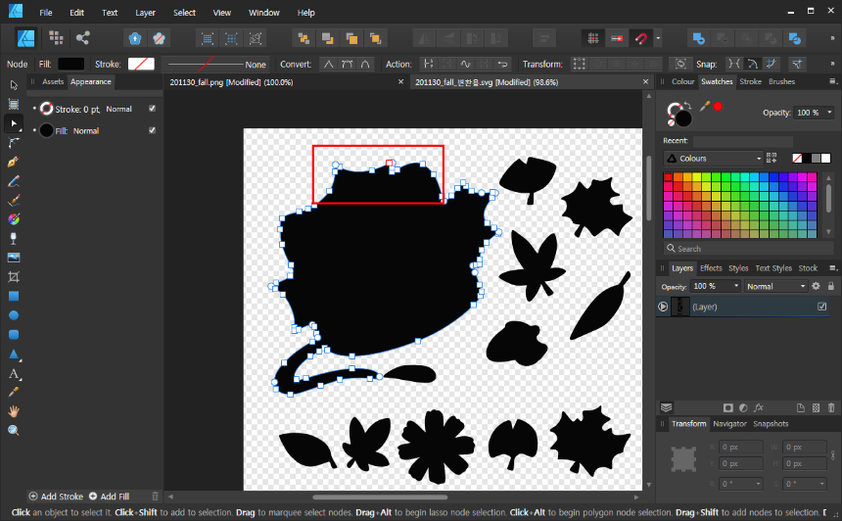Select the Artboard tool
Image resolution: width=842 pixels, height=521 pixels.
[14, 104]
